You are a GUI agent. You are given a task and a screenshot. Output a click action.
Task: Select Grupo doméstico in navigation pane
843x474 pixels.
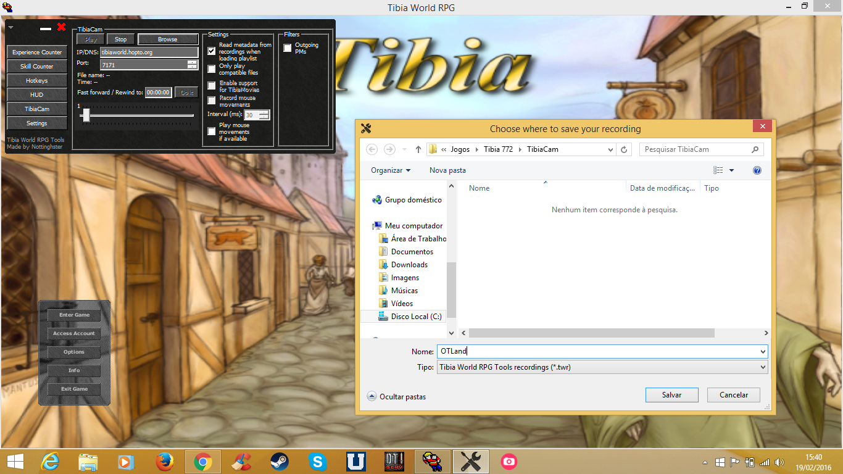pyautogui.click(x=407, y=200)
